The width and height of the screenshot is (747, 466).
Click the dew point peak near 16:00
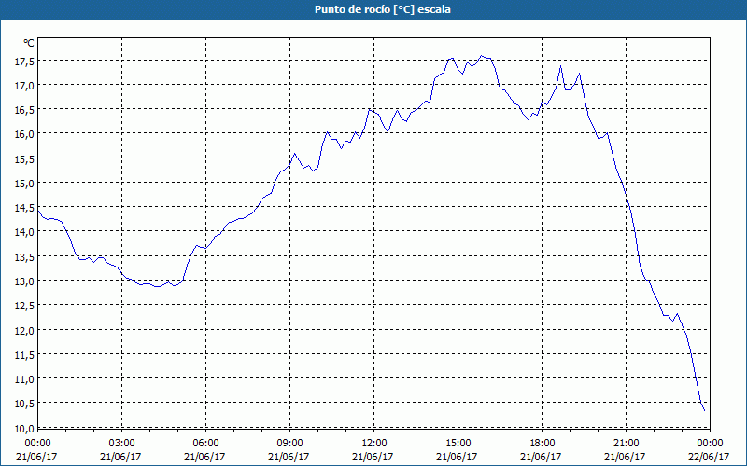click(481, 56)
